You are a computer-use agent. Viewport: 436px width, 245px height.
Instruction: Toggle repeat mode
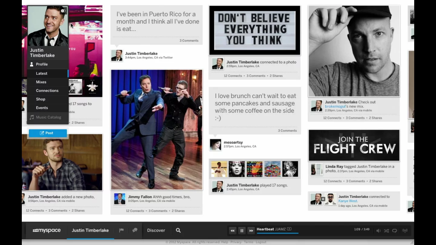tap(395, 230)
